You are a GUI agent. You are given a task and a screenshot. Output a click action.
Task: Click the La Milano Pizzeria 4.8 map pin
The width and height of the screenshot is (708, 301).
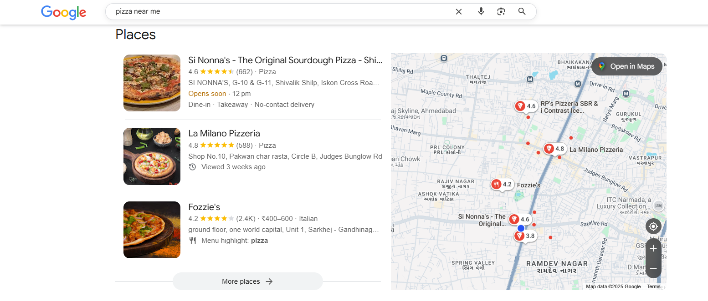click(554, 149)
